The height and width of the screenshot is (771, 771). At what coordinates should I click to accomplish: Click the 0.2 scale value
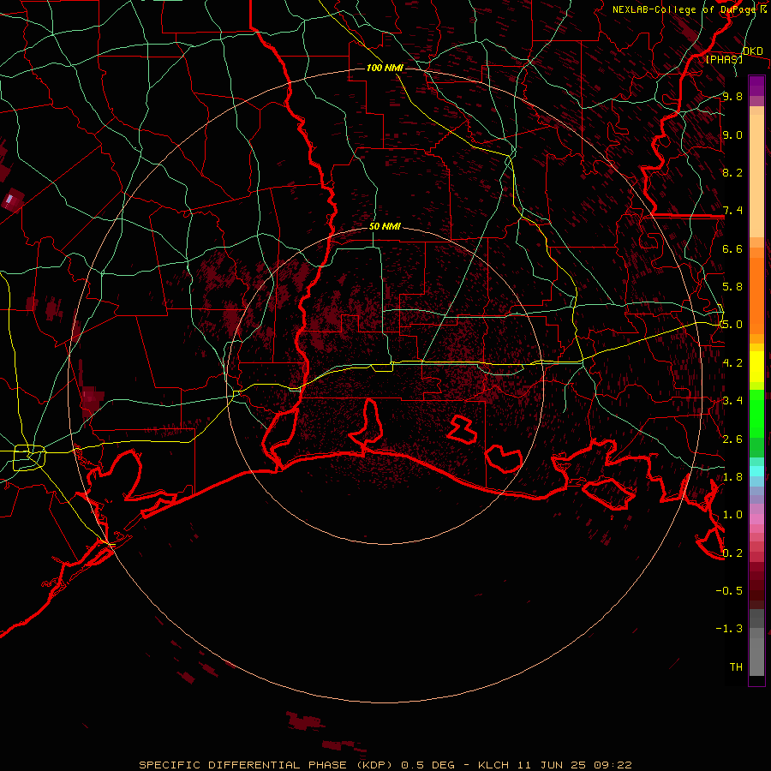click(x=732, y=553)
